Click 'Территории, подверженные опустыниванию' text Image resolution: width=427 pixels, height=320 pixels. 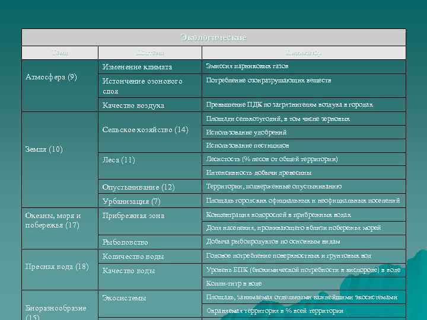273,187
